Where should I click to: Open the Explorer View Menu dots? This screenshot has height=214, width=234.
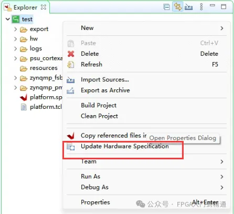201,7
